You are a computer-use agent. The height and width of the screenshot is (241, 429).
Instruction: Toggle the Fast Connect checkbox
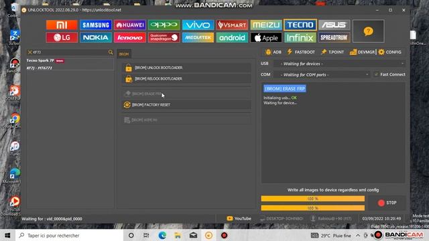pos(377,74)
